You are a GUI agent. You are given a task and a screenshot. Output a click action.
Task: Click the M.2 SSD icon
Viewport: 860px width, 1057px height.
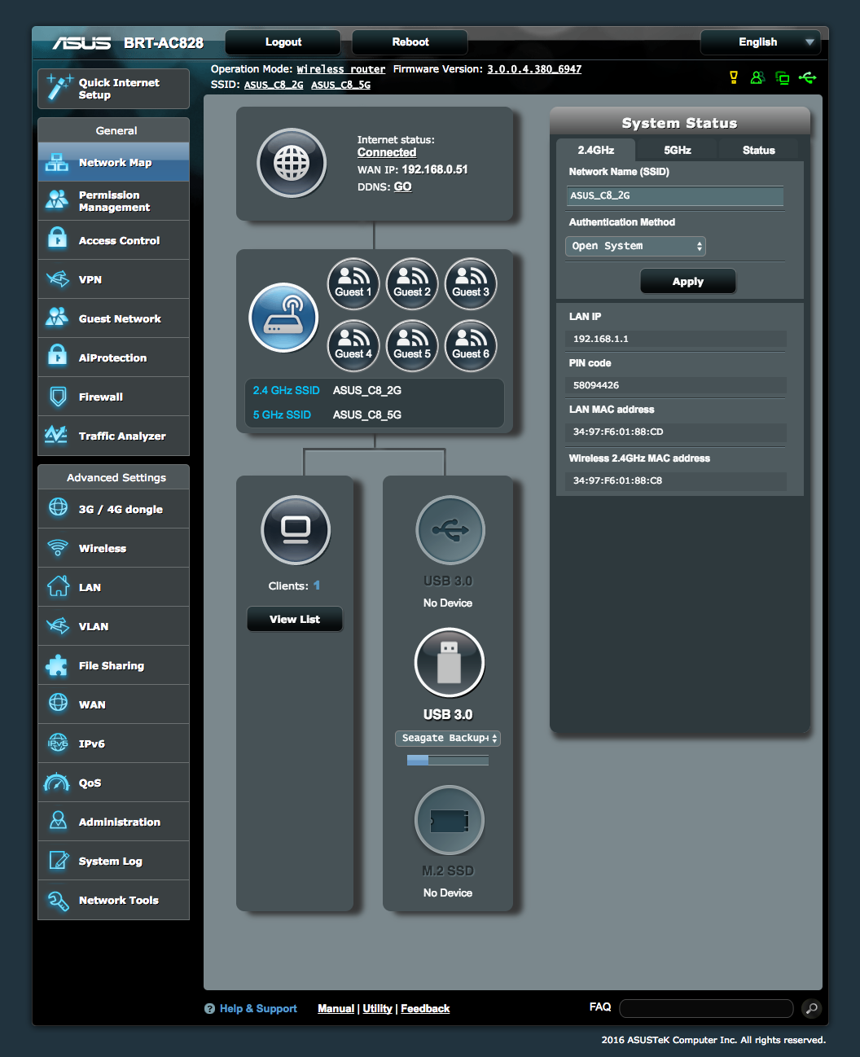pos(449,820)
